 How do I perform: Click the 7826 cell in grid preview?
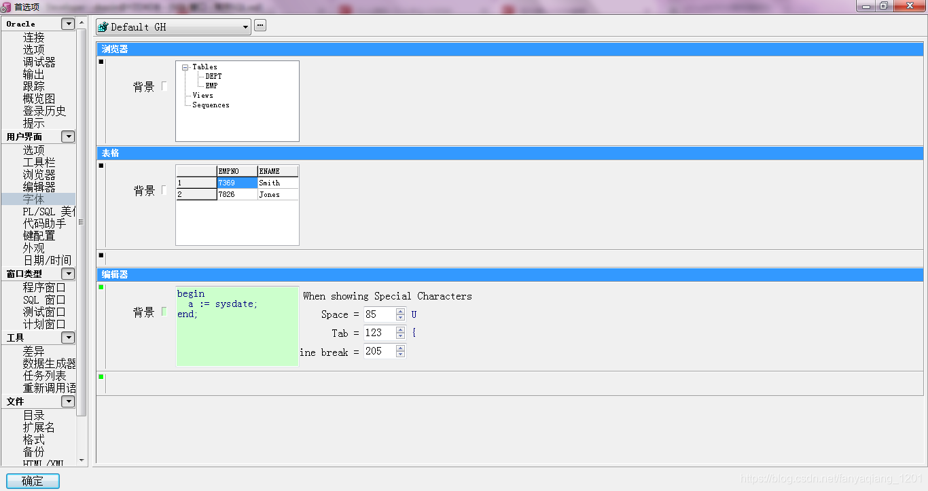(x=237, y=194)
